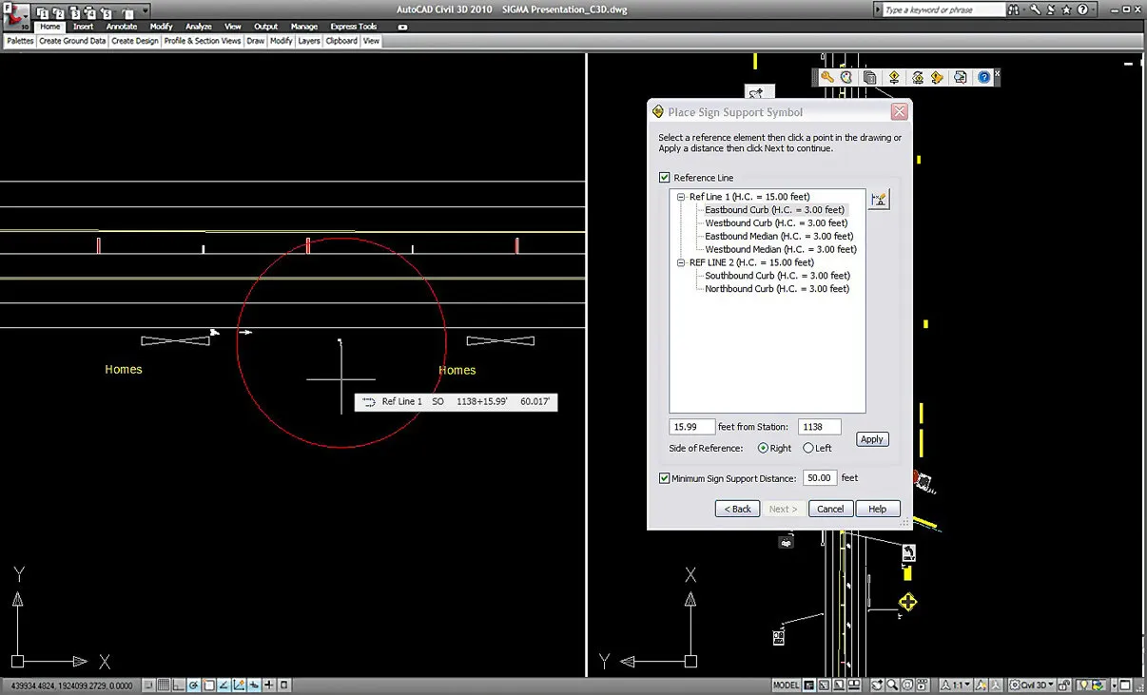Uncheck the Reference Line checkbox

click(663, 177)
